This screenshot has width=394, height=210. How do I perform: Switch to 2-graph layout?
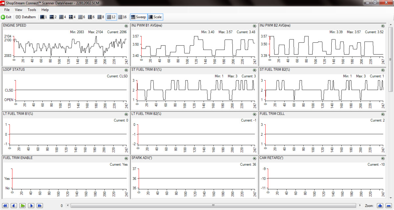[x=53, y=17]
